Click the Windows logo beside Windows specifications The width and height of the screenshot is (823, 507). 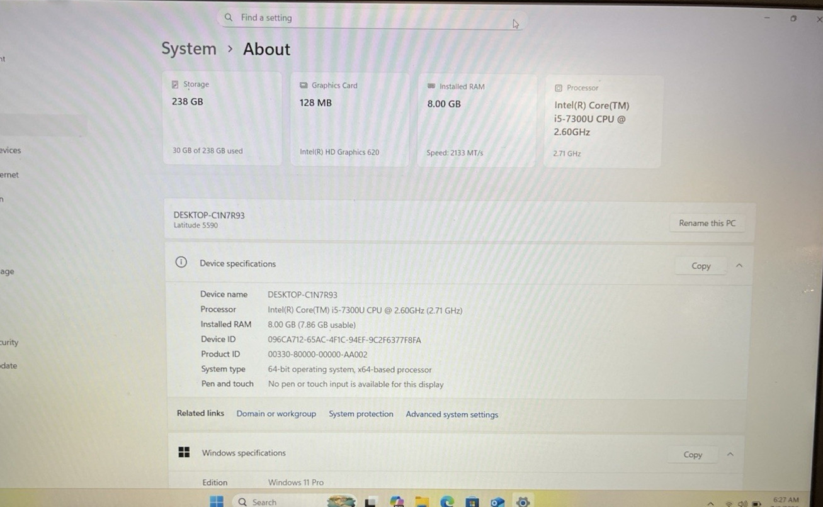[184, 452]
